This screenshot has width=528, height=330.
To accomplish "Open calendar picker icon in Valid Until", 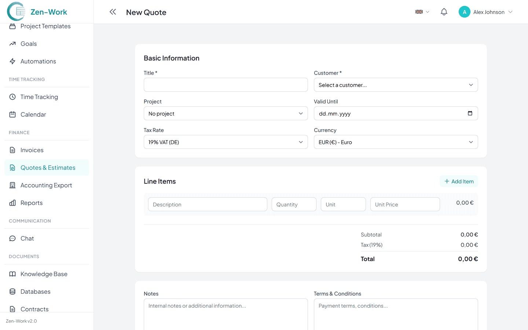I will tap(470, 113).
